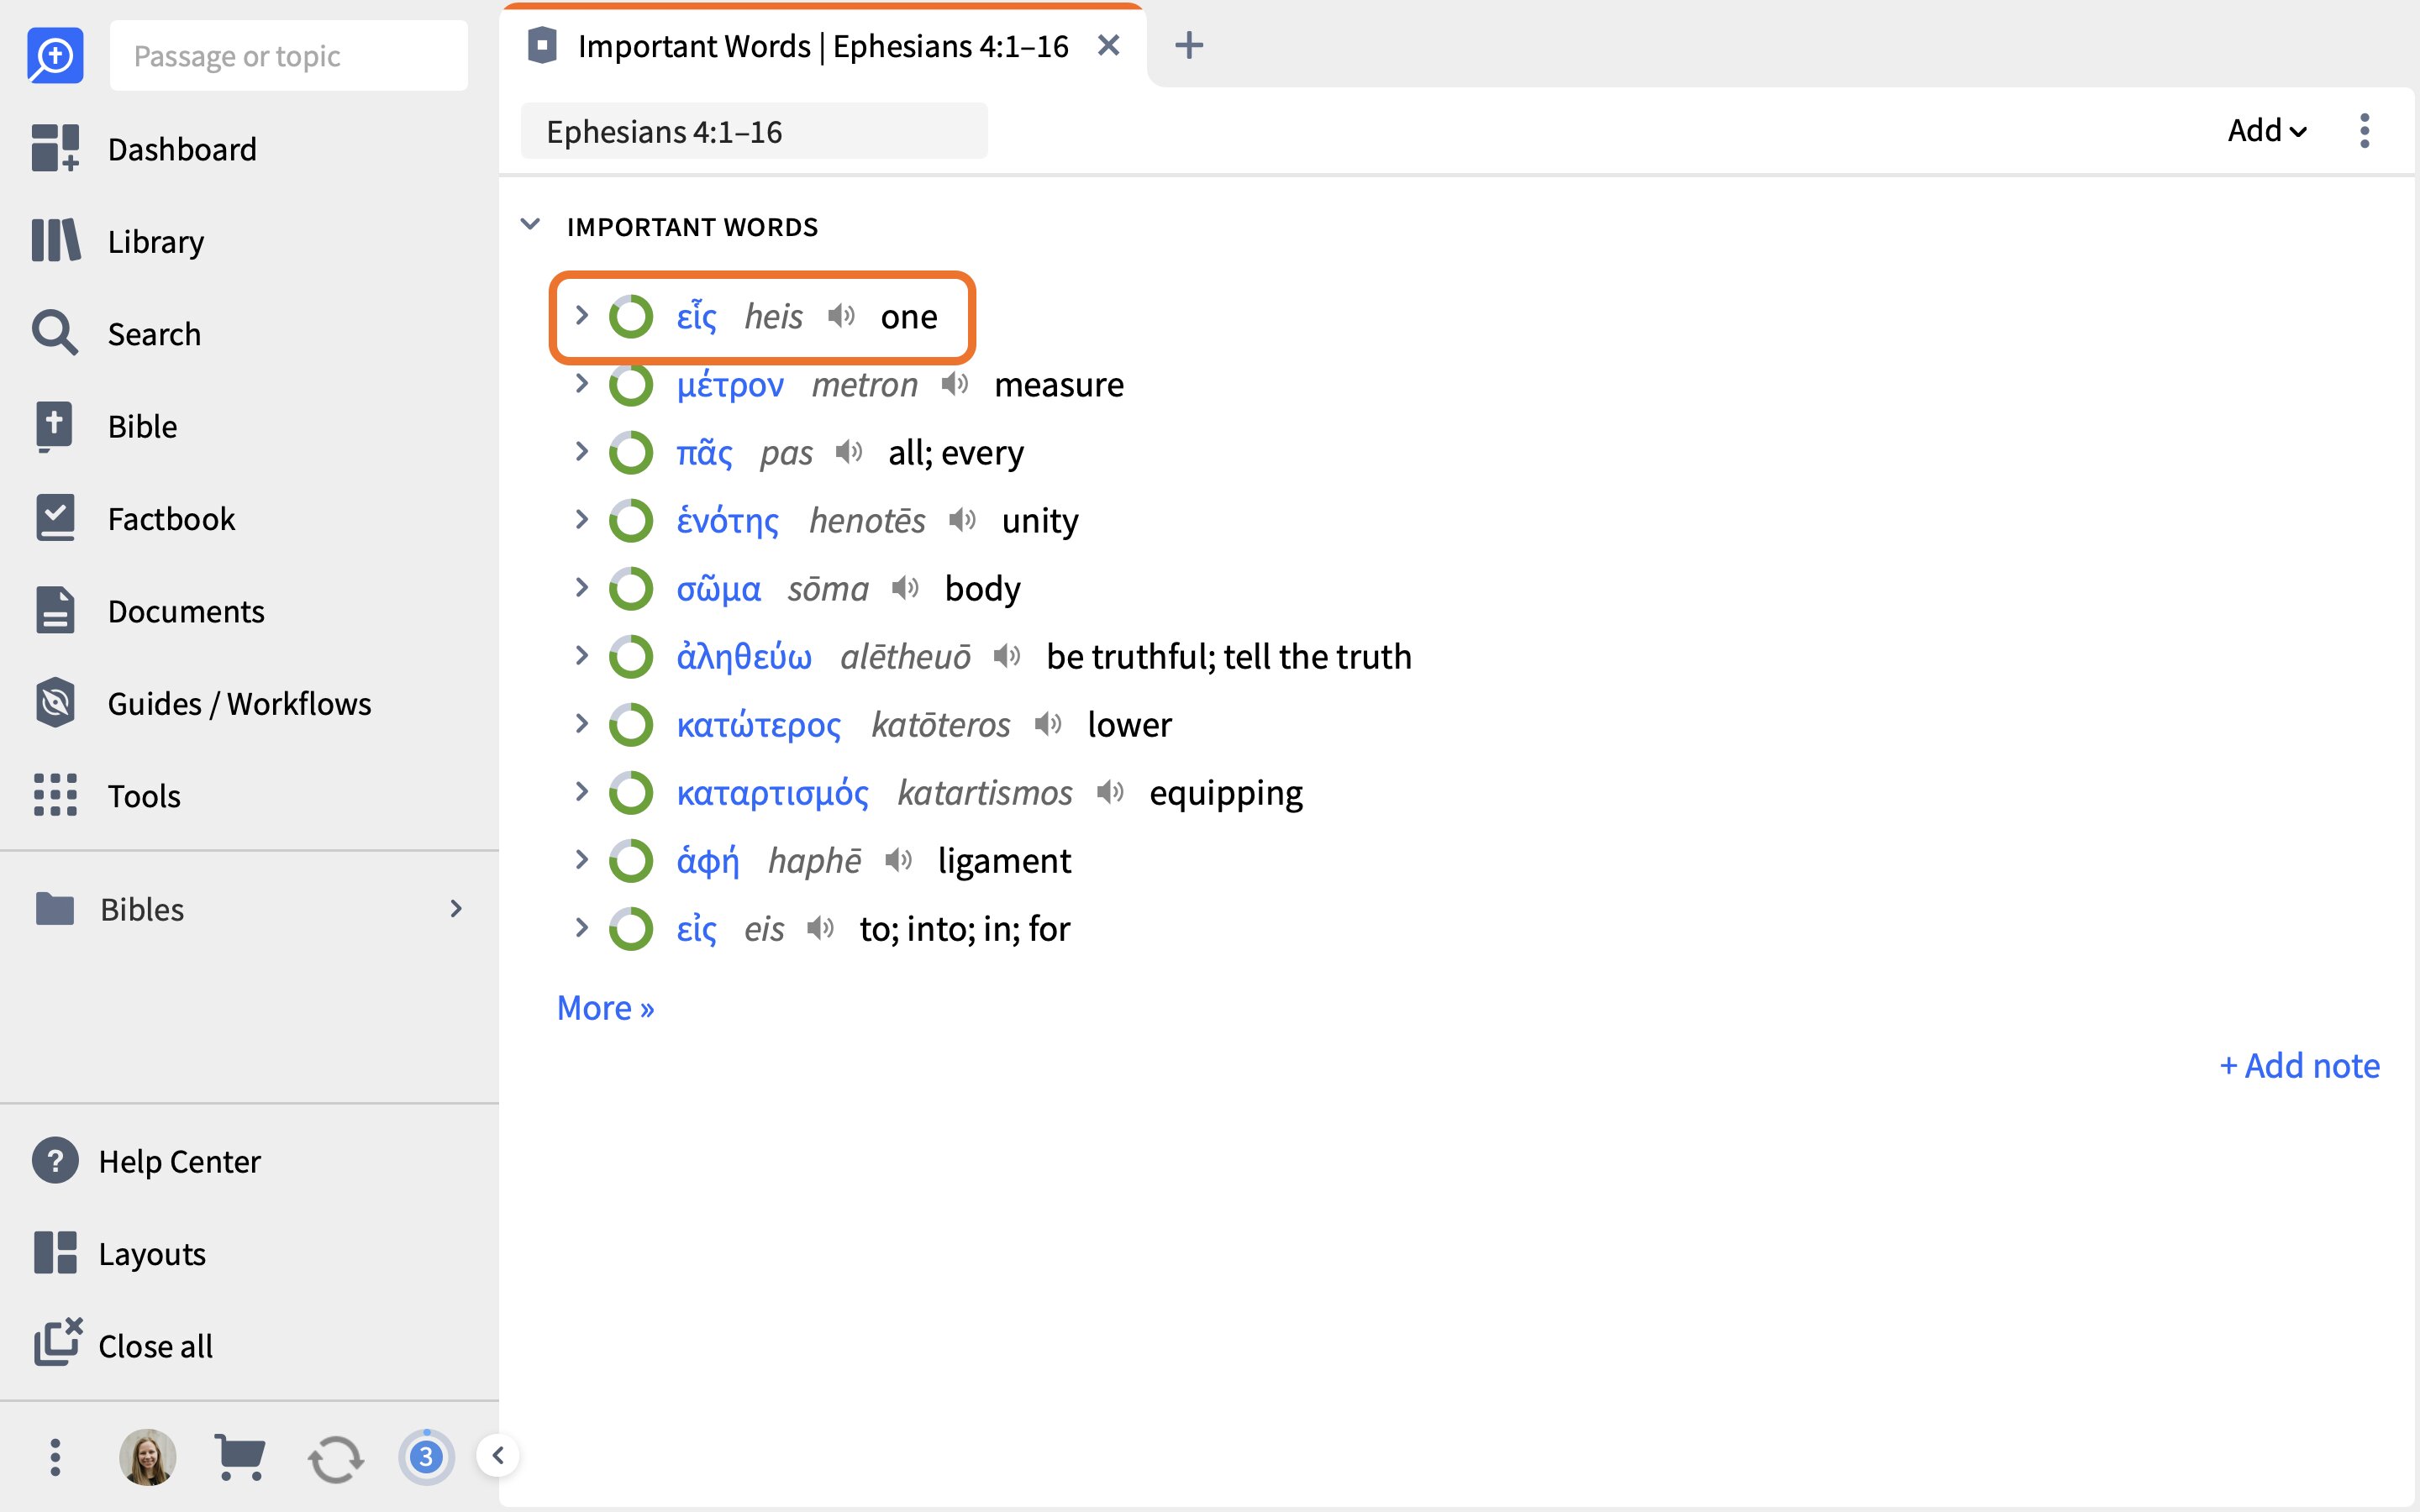Screen dimensions: 2420x1512
Task: Open the Factbook icon
Action: [x=55, y=518]
